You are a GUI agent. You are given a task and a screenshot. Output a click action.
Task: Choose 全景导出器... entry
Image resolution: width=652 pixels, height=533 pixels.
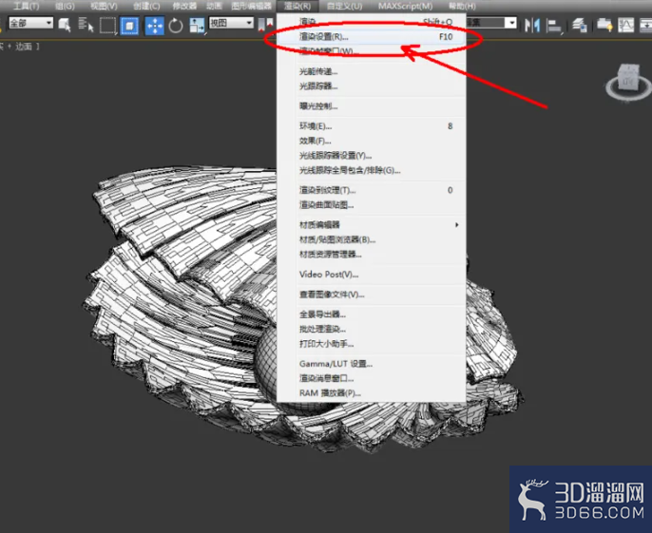point(372,314)
